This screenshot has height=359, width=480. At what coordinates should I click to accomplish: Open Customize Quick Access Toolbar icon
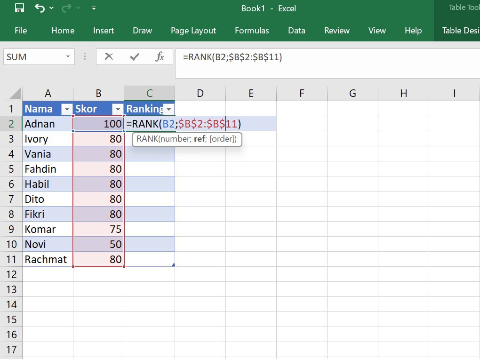93,8
